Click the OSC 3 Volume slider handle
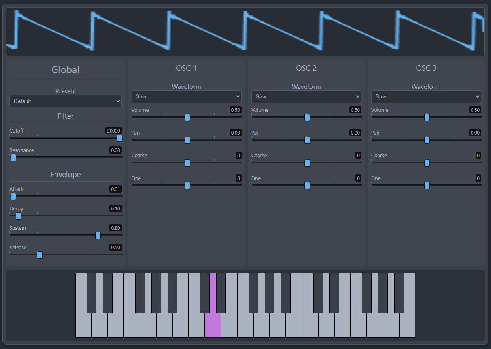 pyautogui.click(x=427, y=118)
